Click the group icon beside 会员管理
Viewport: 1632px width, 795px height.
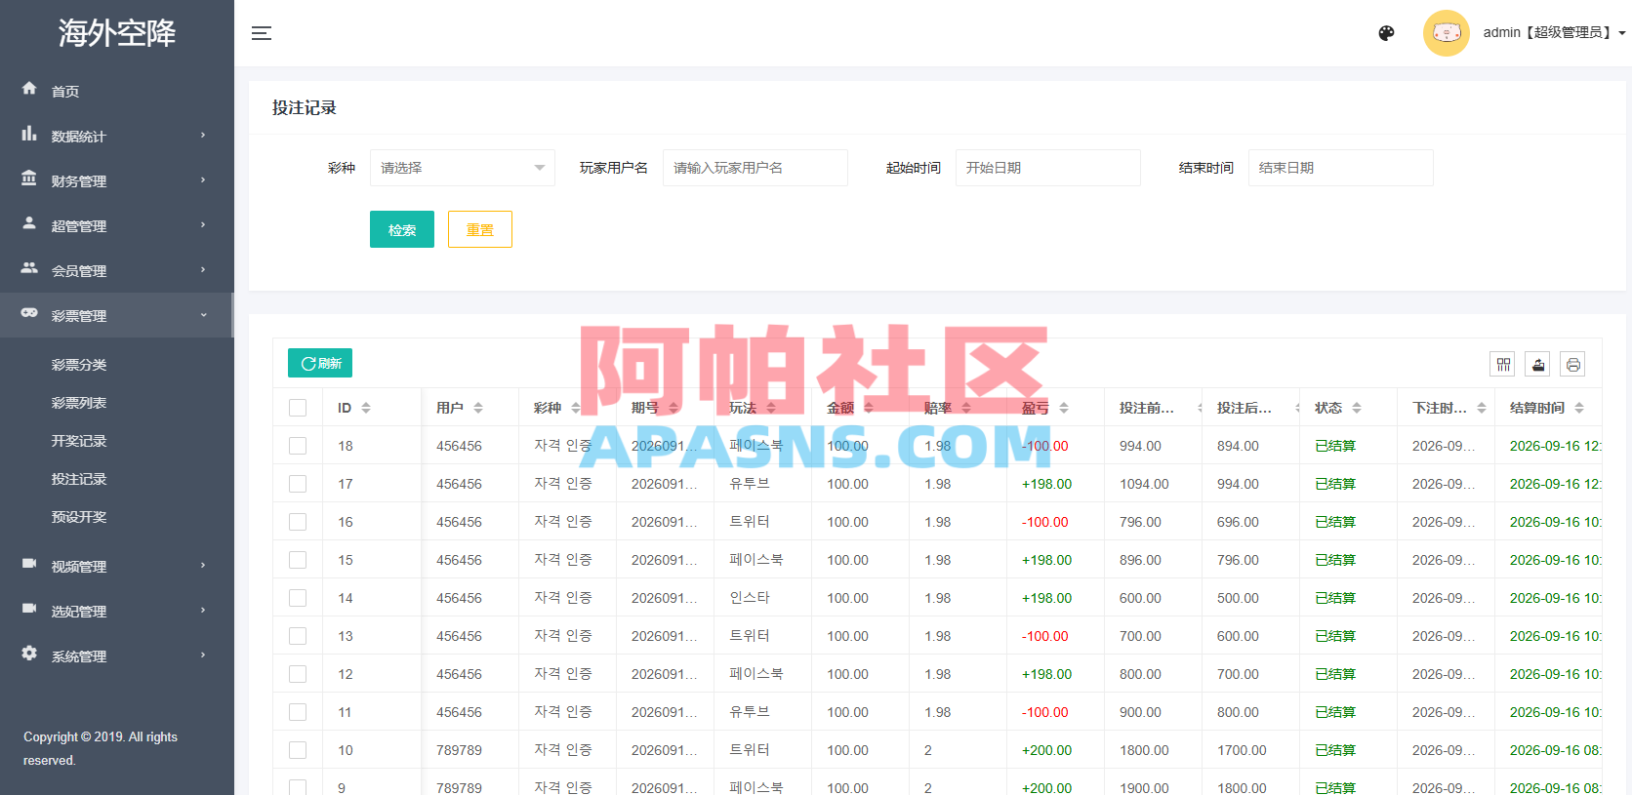(29, 268)
